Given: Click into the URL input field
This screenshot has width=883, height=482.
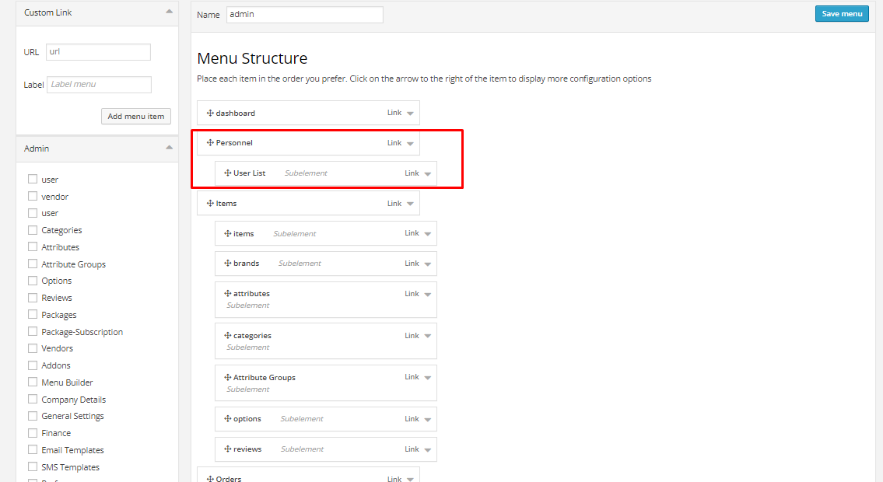Looking at the screenshot, I should (98, 52).
